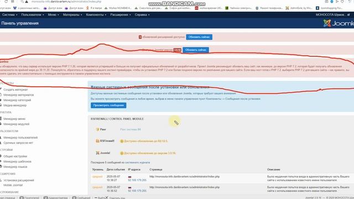Open the Я в театре bookmark
The image size is (354, 199).
coord(94,8)
